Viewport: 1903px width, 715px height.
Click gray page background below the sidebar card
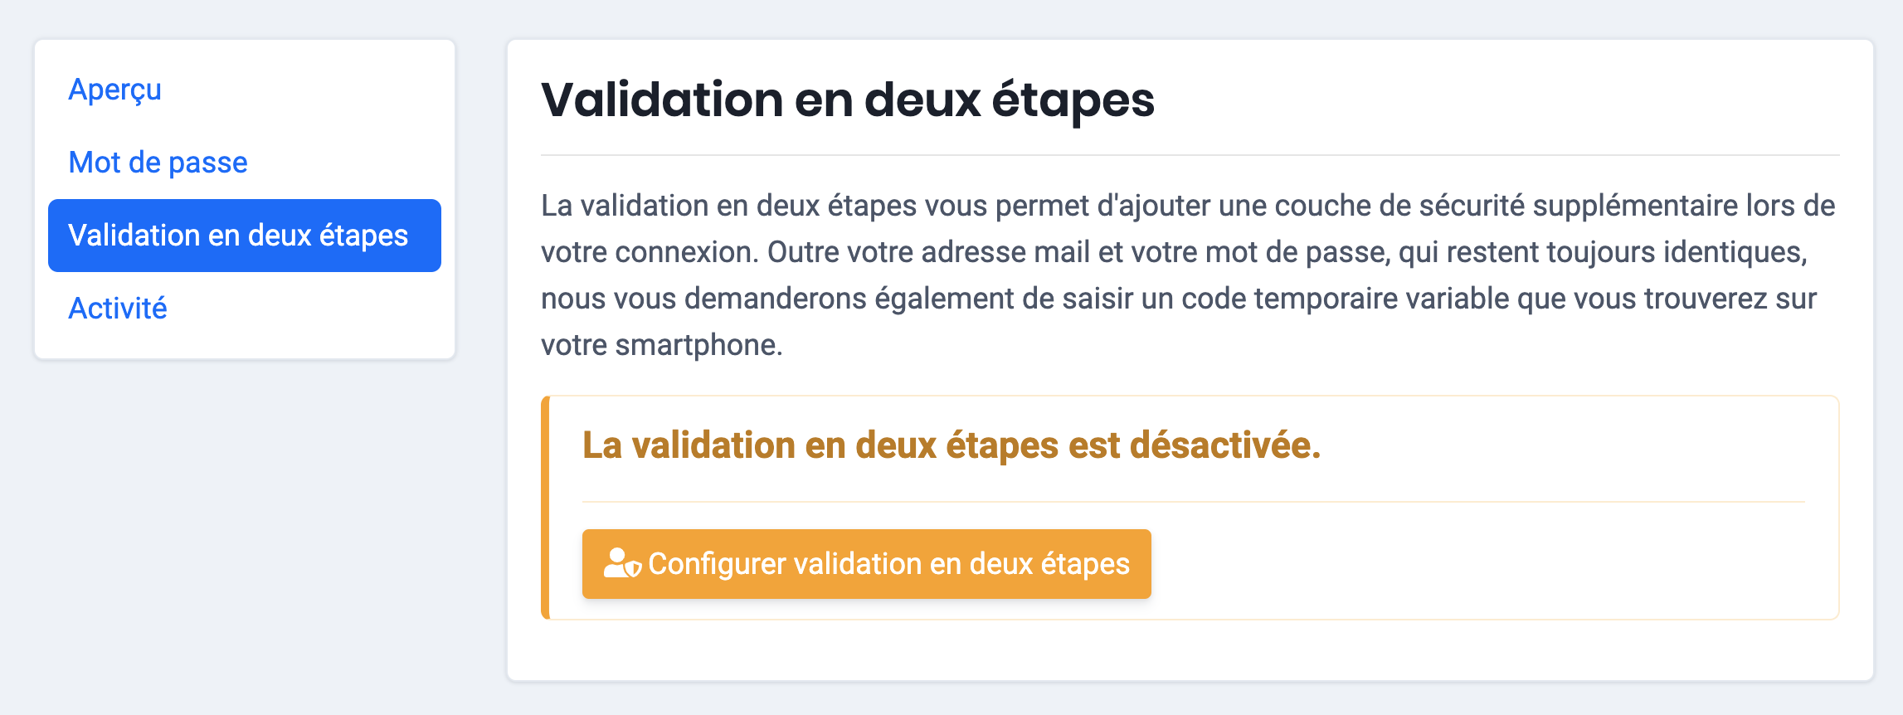244,531
